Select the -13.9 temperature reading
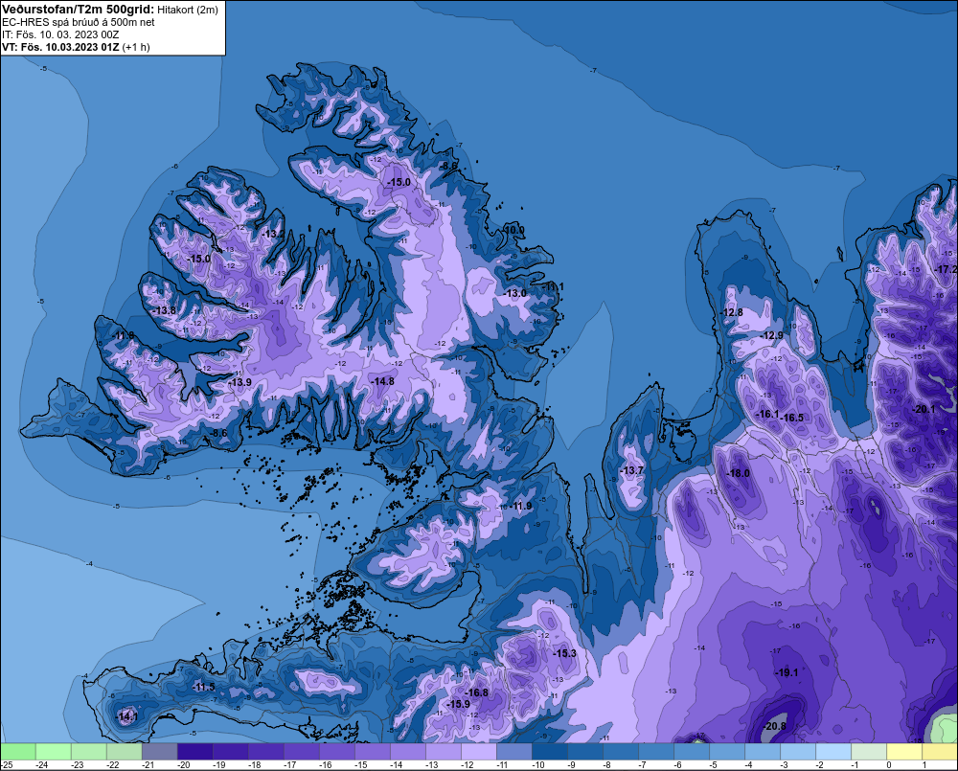958x771 pixels. tap(239, 382)
